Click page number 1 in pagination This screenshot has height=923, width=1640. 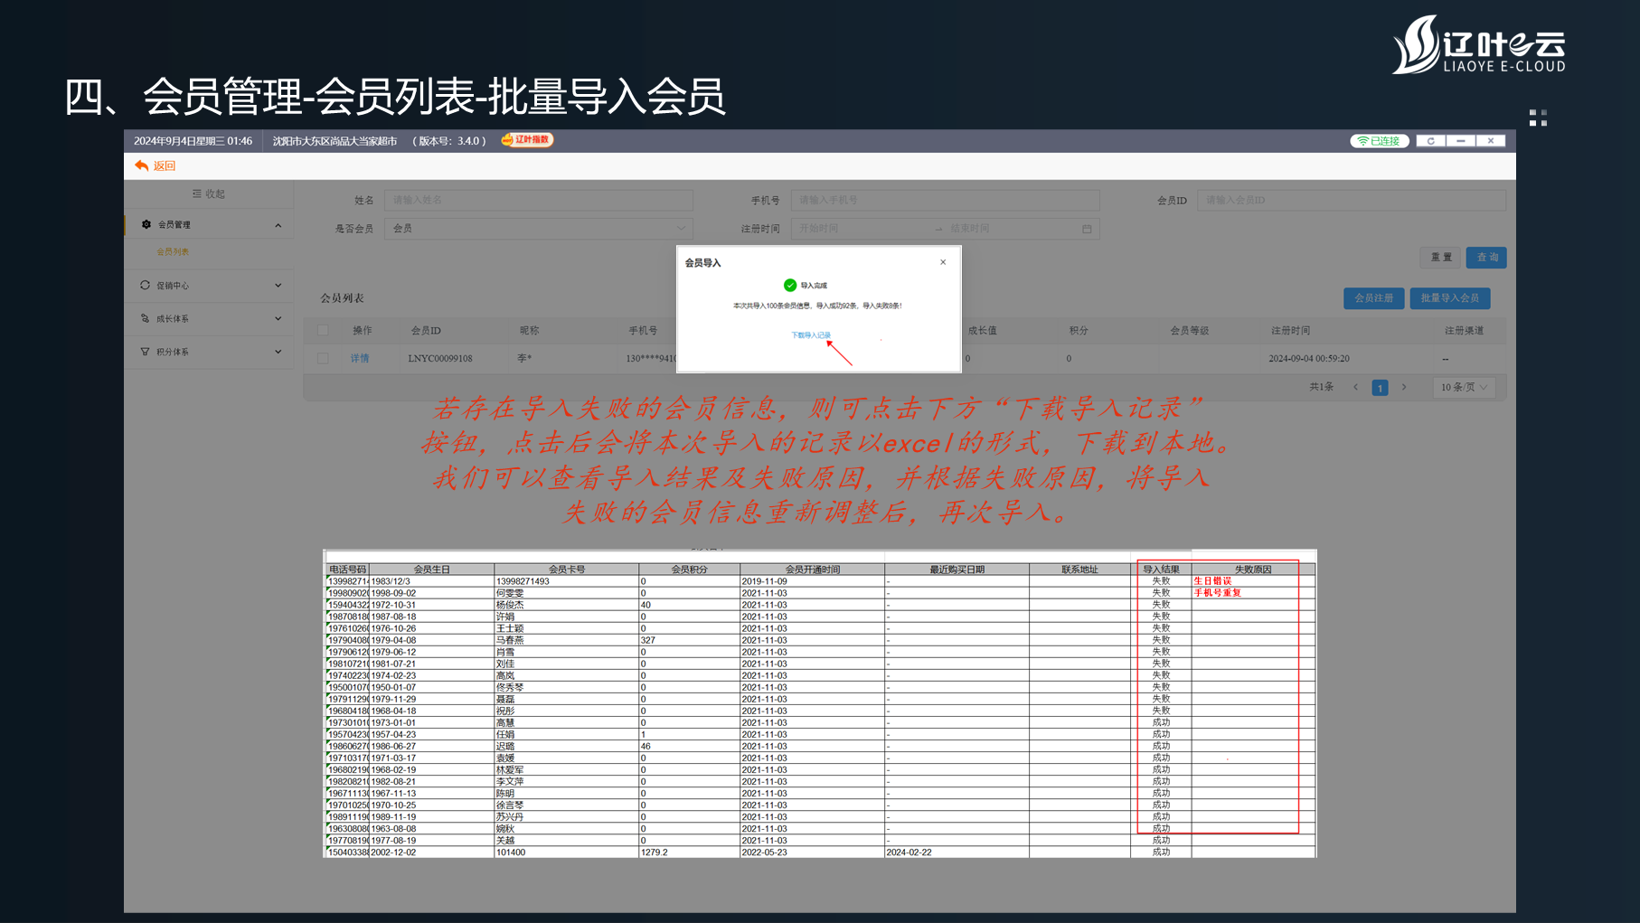pyautogui.click(x=1380, y=387)
